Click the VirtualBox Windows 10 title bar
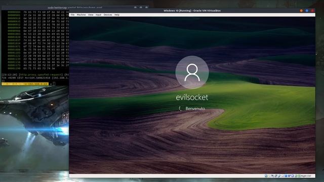The height and width of the screenshot is (182, 324). pos(192,11)
